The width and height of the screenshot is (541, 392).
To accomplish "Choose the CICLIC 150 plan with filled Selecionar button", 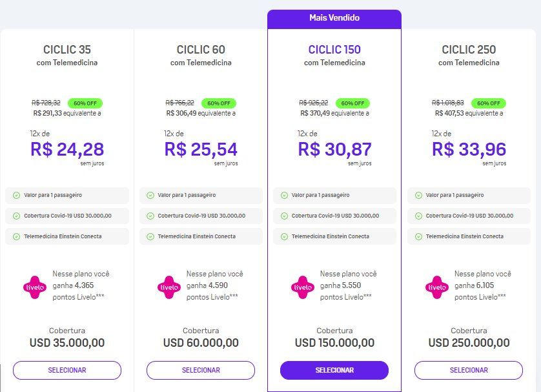I will point(334,370).
